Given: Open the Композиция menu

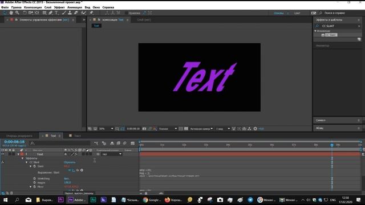Looking at the screenshot, I should pos(33,7).
